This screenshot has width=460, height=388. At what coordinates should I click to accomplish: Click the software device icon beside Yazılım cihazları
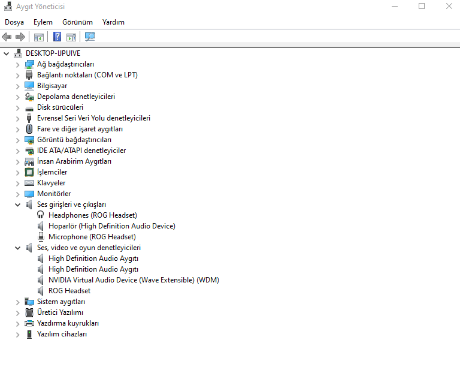29,334
